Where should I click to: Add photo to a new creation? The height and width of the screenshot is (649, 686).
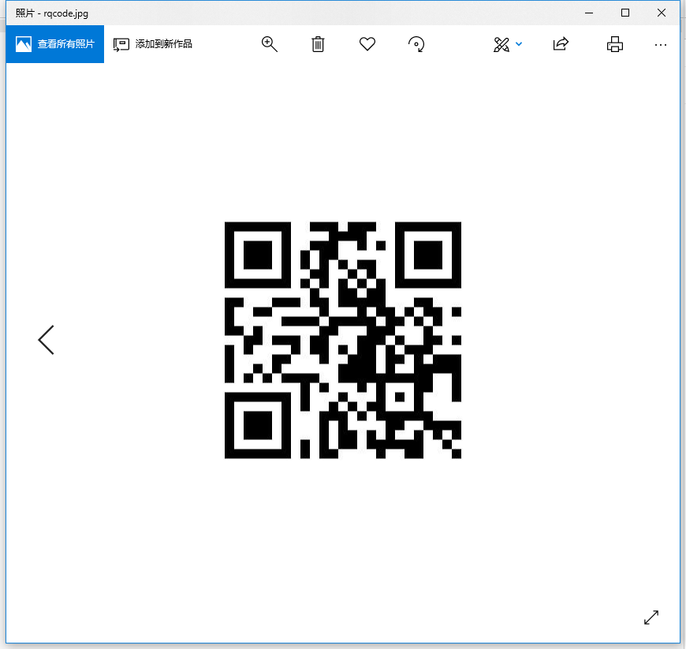pyautogui.click(x=152, y=43)
